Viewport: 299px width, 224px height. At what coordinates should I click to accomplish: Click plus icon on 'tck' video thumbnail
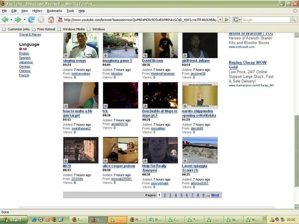coord(105,106)
